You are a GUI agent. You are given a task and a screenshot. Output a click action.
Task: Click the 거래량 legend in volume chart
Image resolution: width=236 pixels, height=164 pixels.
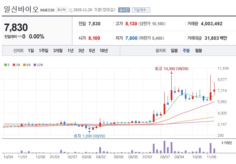point(227,143)
